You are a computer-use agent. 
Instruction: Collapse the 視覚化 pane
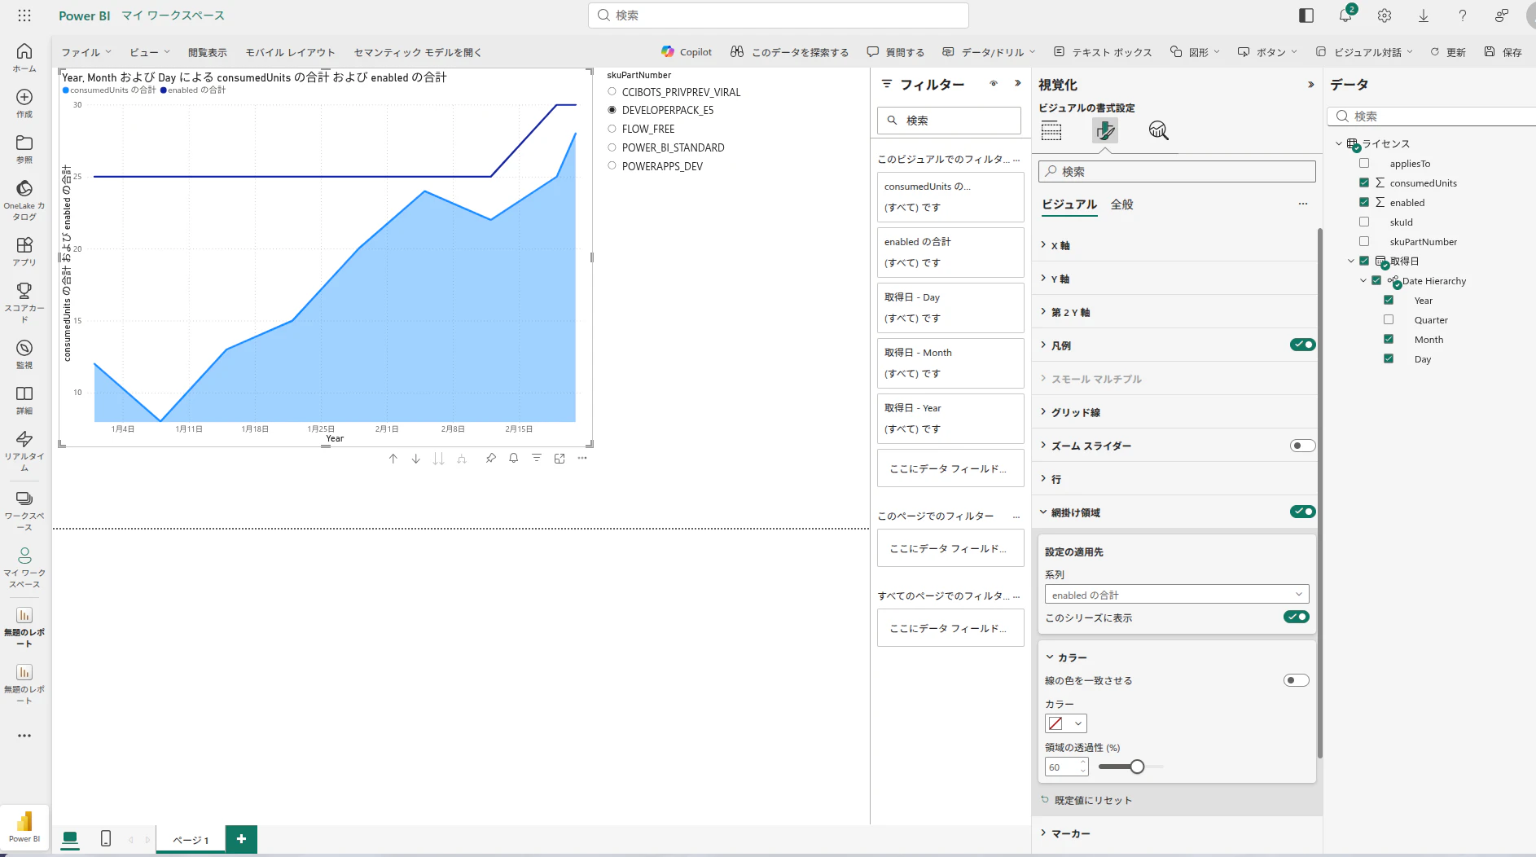coord(1310,85)
